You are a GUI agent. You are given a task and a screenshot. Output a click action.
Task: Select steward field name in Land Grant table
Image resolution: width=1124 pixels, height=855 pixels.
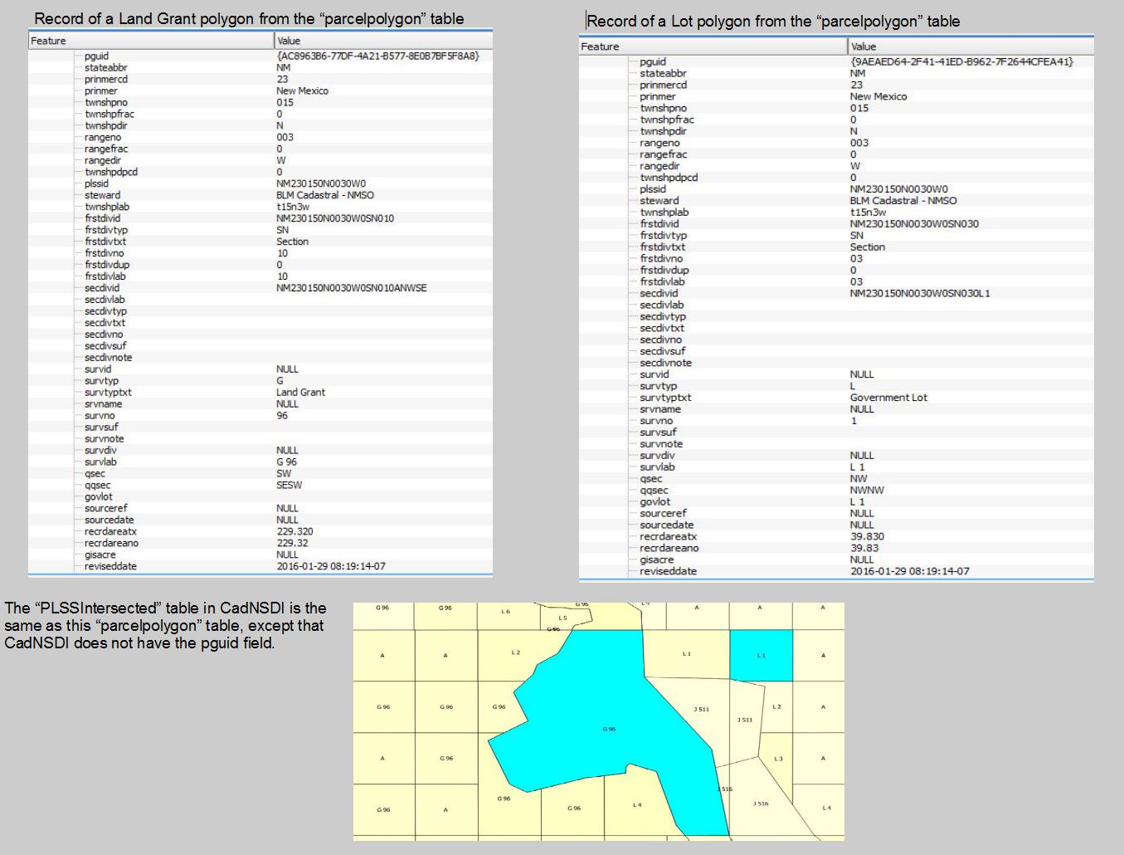[x=102, y=195]
